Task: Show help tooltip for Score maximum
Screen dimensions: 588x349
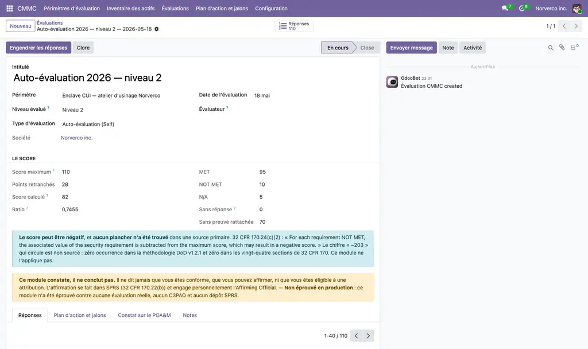Action: pos(53,170)
